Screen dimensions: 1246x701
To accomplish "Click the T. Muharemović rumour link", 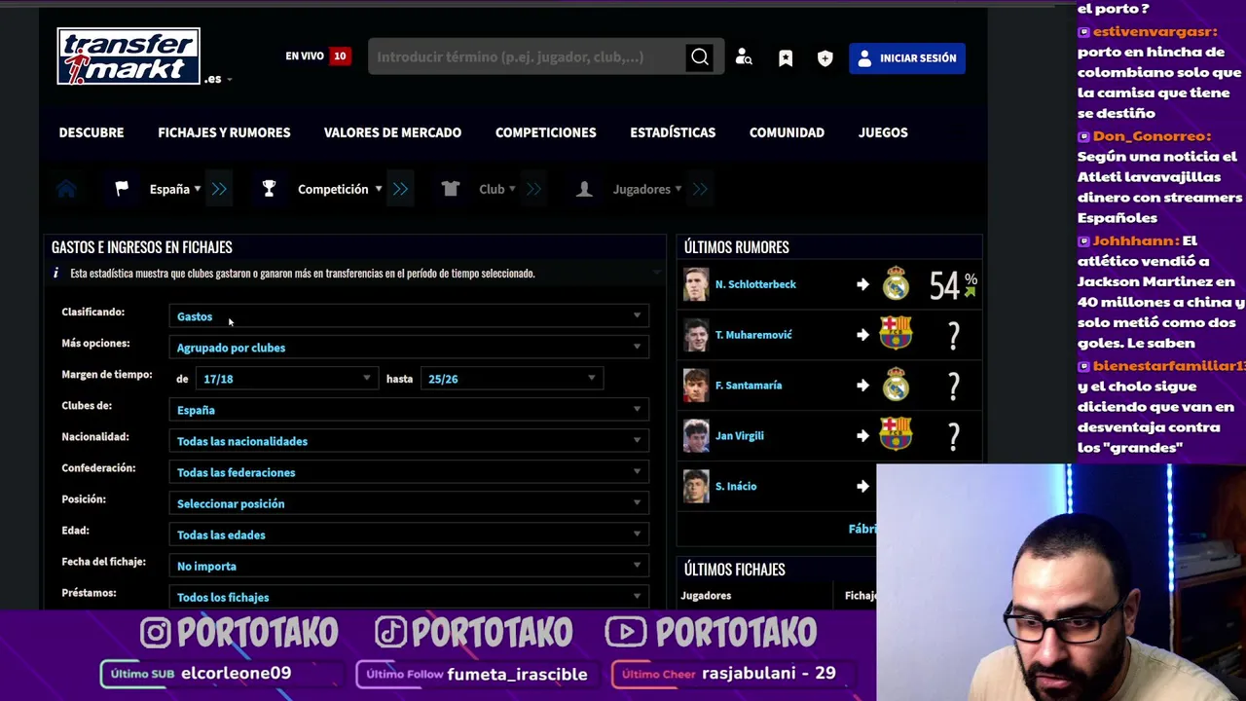I will click(753, 335).
